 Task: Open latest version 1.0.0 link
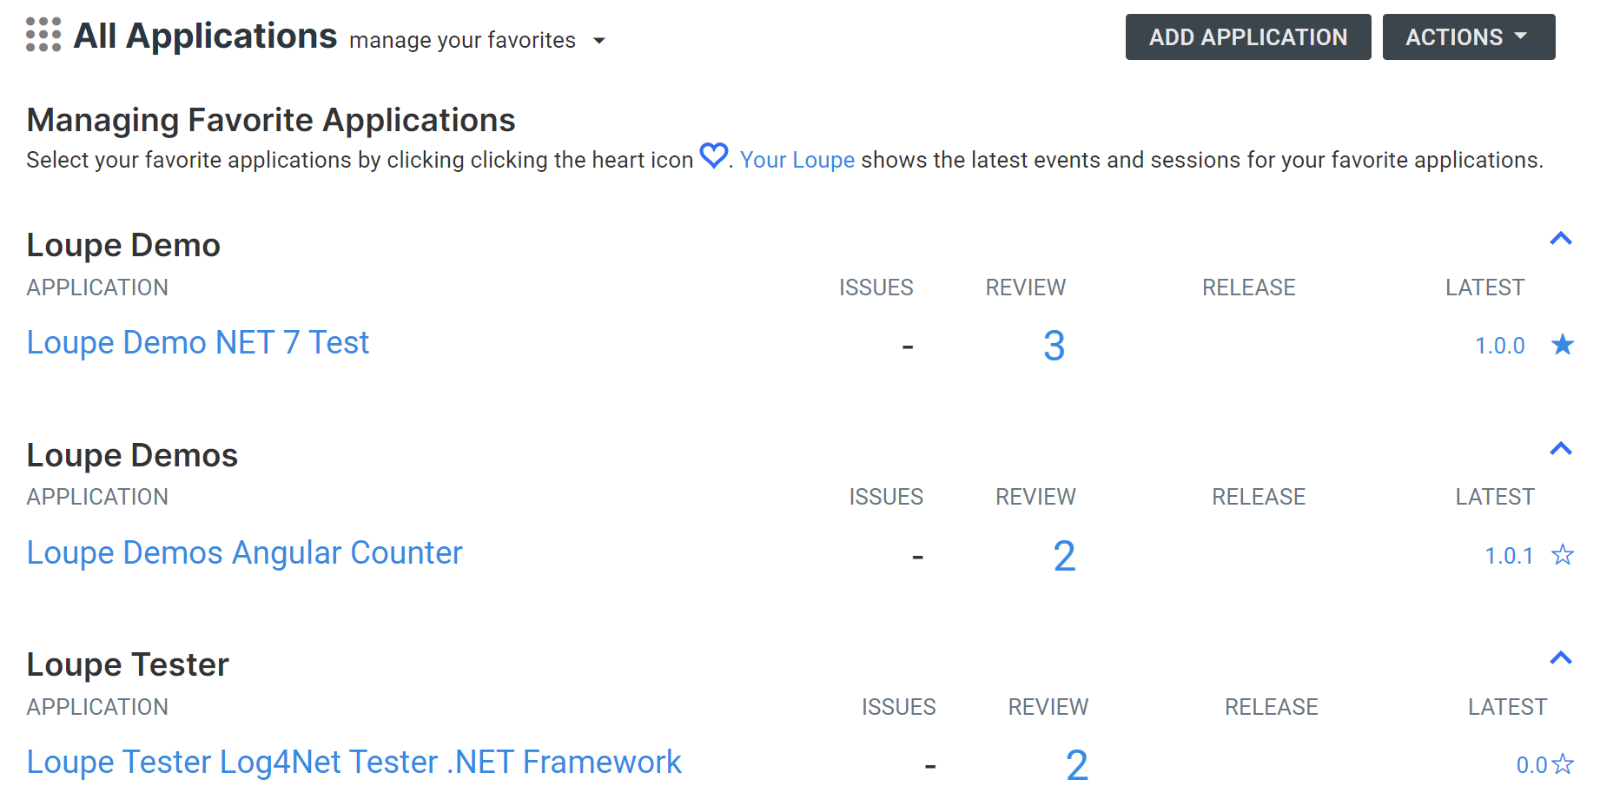pyautogui.click(x=1500, y=346)
